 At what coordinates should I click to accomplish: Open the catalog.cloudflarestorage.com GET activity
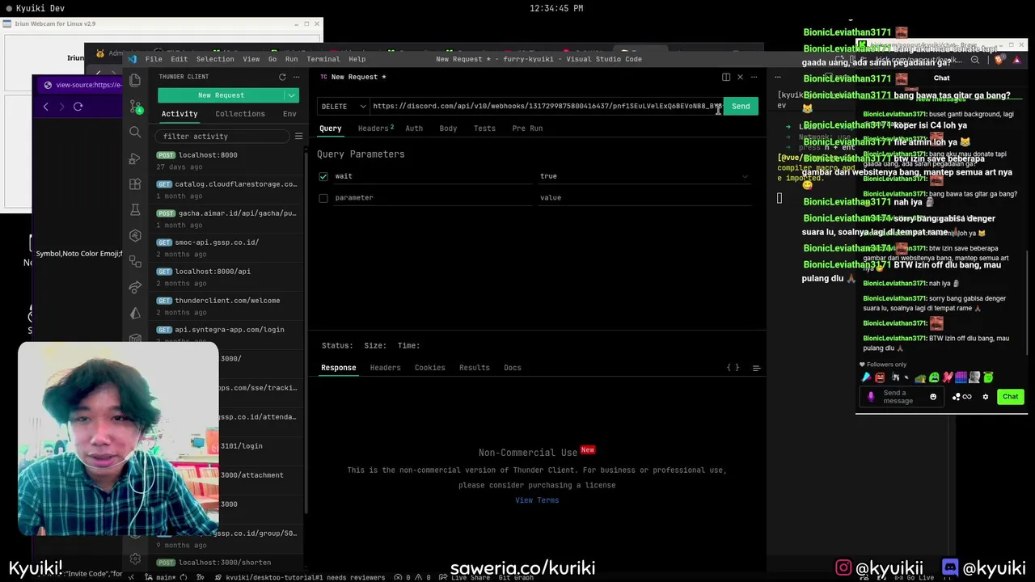click(226, 190)
